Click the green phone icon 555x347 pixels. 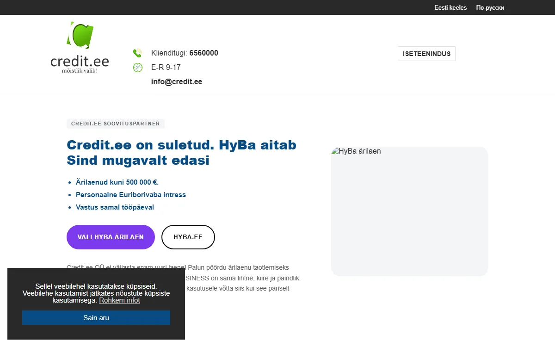click(x=137, y=53)
